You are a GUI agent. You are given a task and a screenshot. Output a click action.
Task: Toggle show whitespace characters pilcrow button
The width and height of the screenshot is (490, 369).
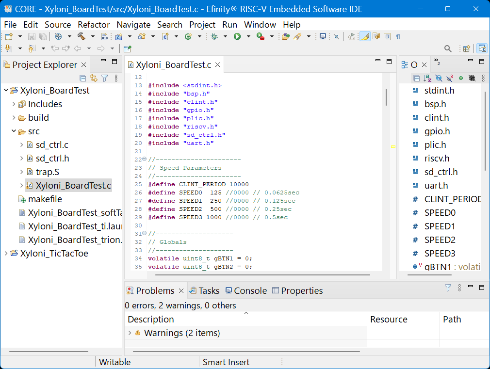point(398,36)
